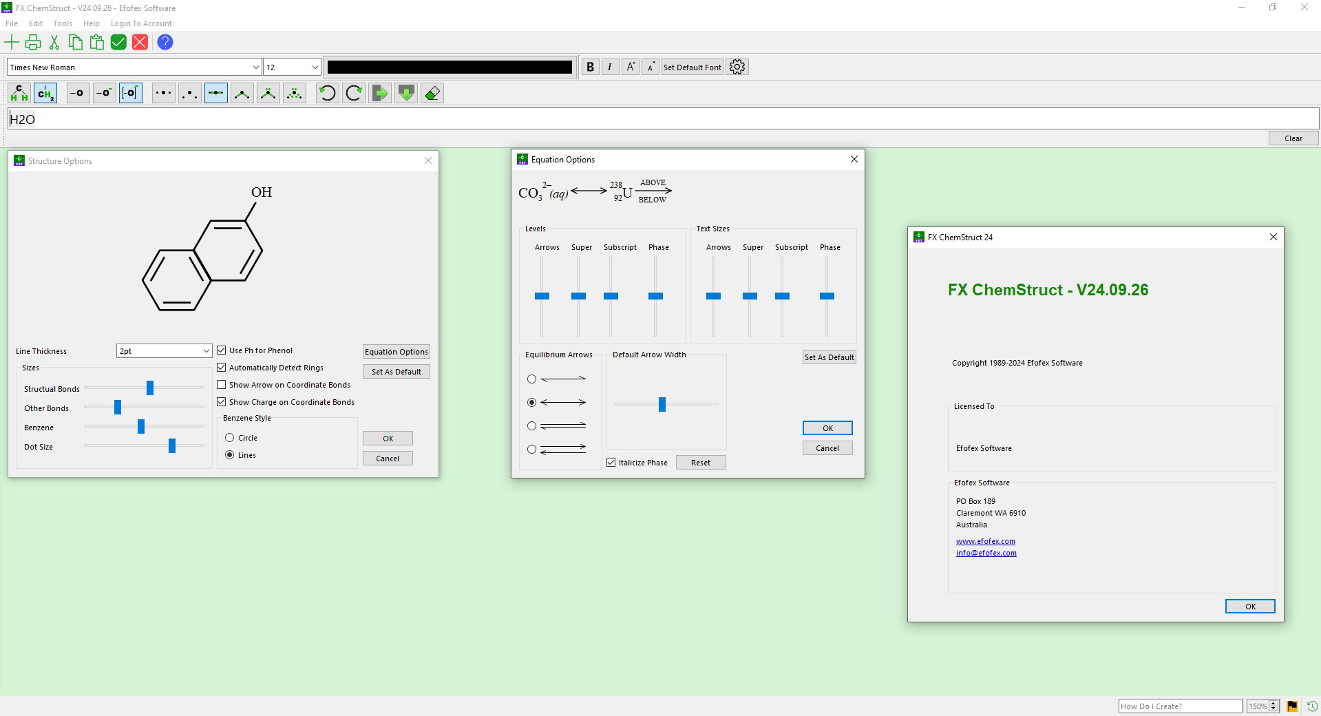Image resolution: width=1321 pixels, height=716 pixels.
Task: Click the print icon
Action: pyautogui.click(x=32, y=42)
